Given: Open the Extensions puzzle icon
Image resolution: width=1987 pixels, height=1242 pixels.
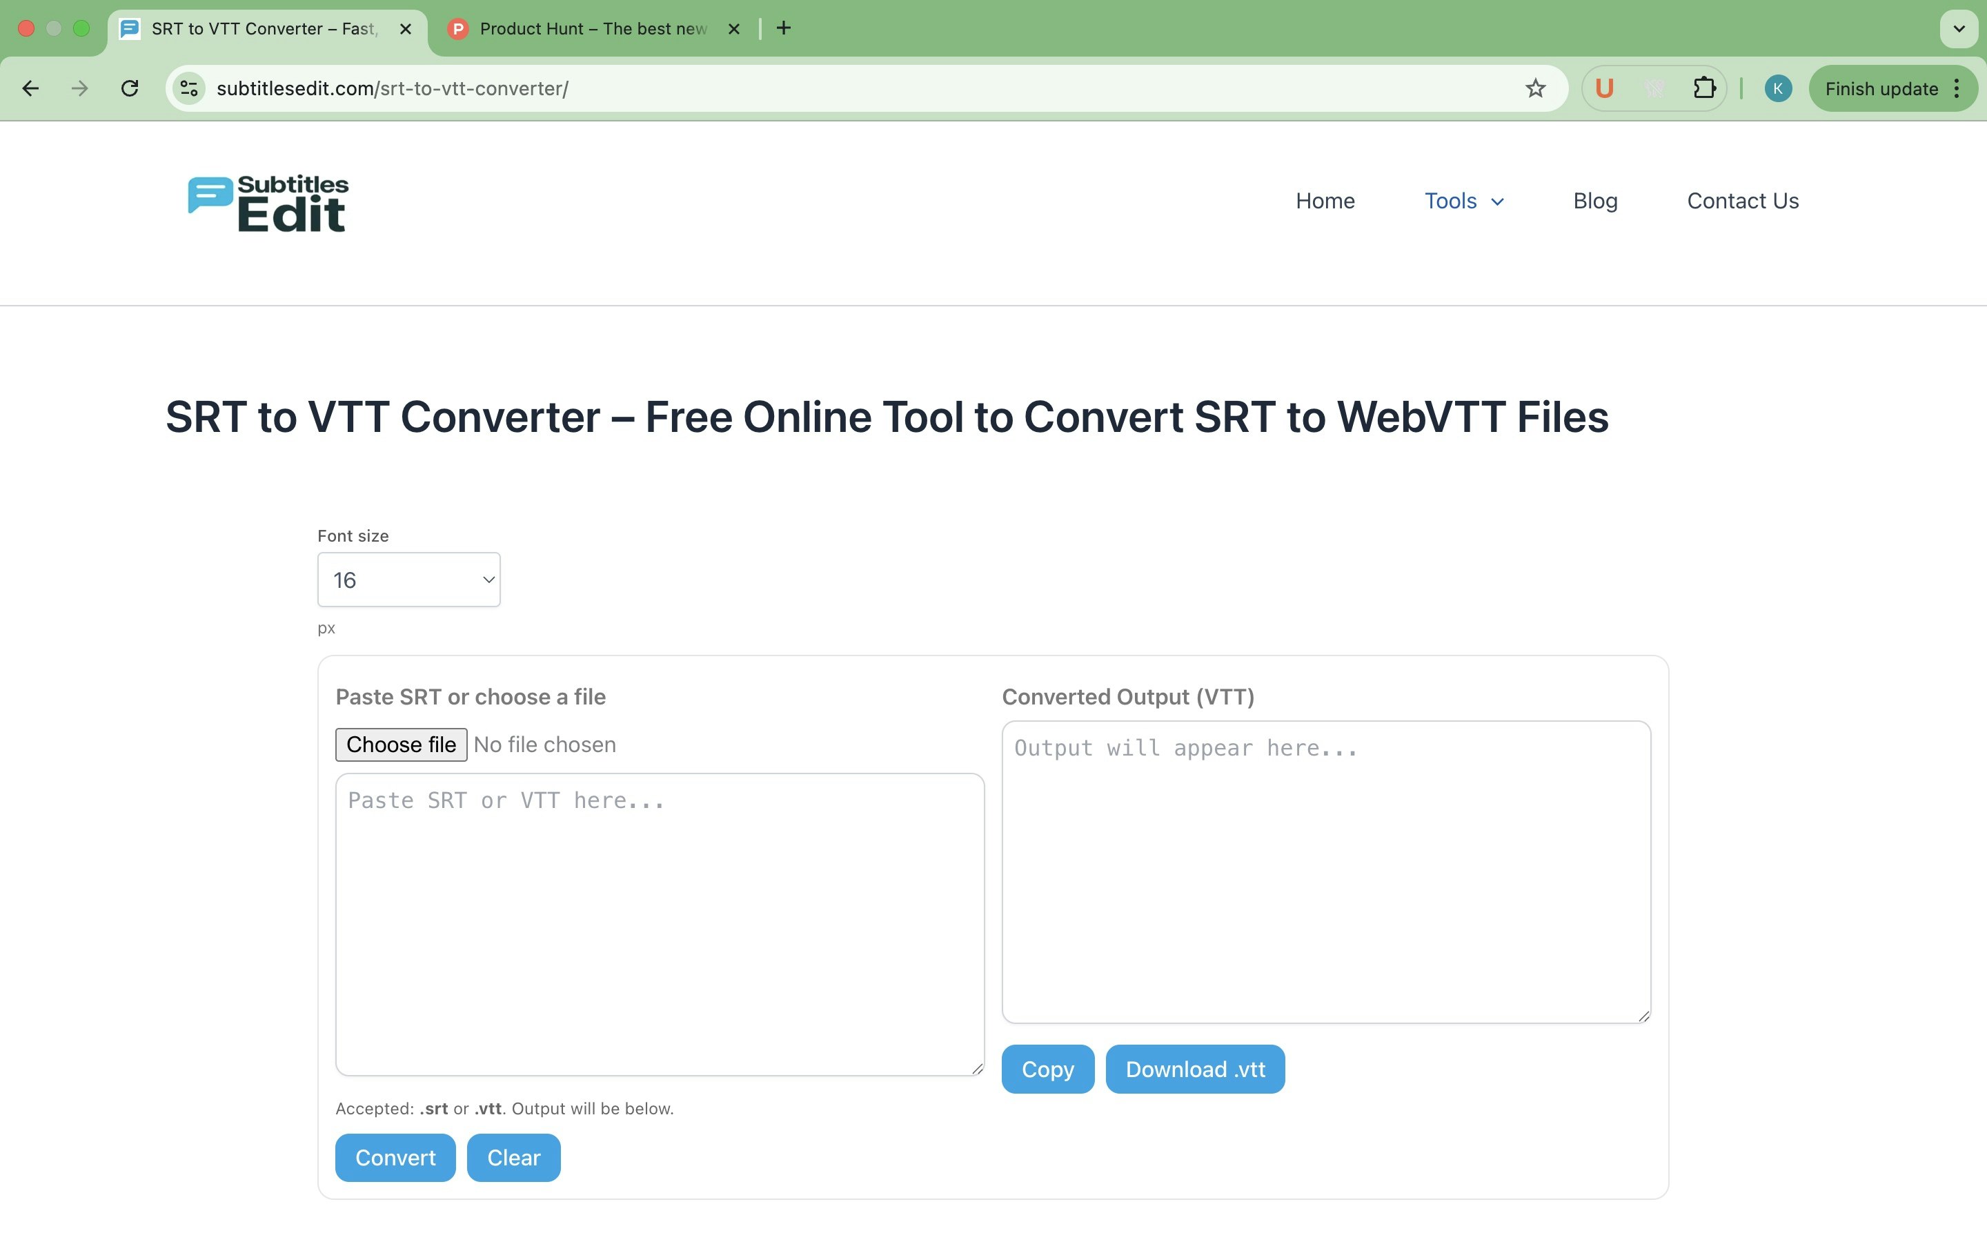Looking at the screenshot, I should 1703,89.
